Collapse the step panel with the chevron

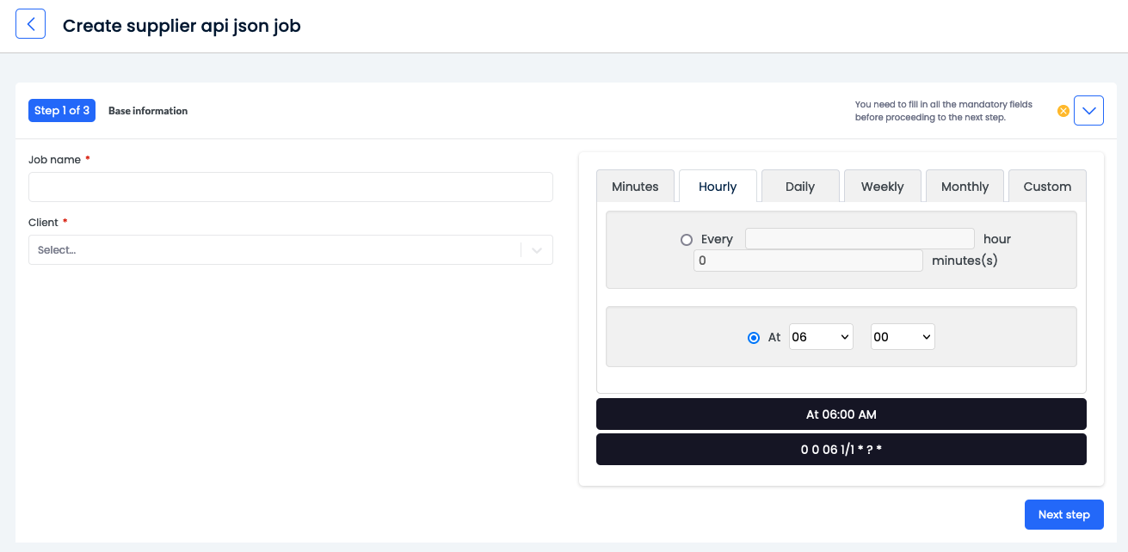(x=1088, y=110)
